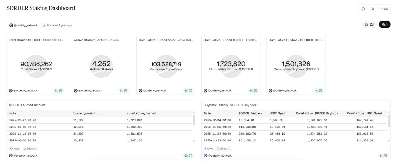Click the Cumulative Buyback $ORDER card title

tap(291, 40)
